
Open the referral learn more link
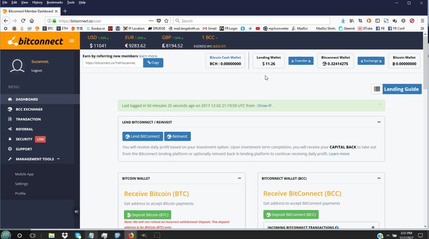click(148, 56)
